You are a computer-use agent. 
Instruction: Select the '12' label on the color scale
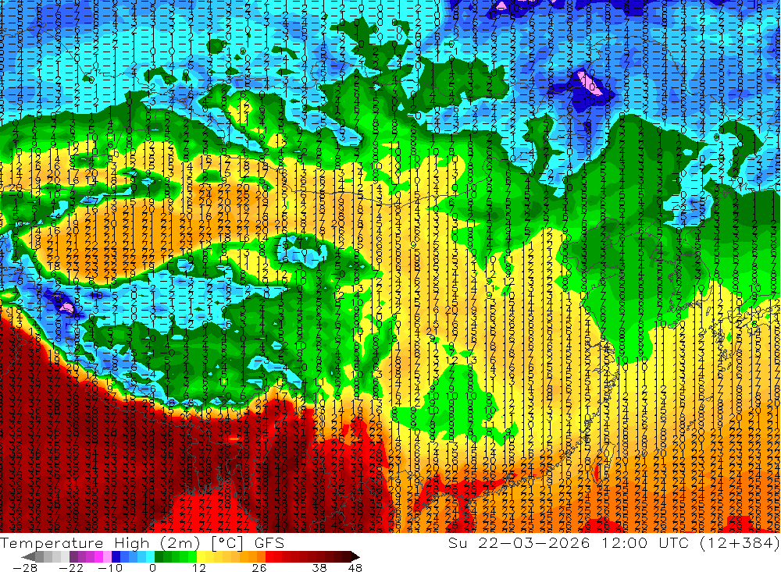[199, 567]
